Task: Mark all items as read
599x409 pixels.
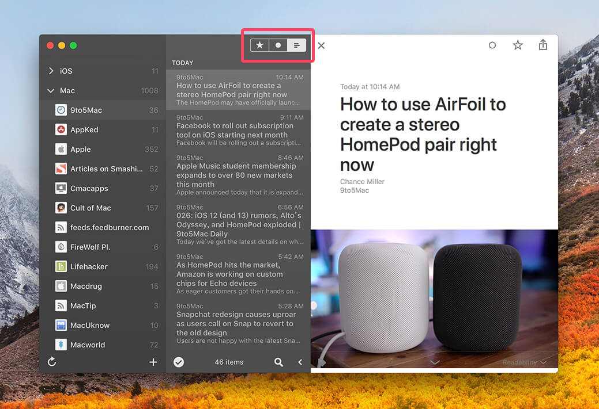Action: point(178,362)
